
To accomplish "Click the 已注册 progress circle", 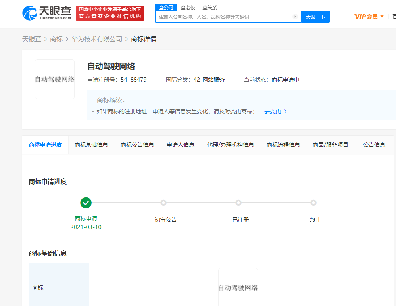I will click(x=238, y=203).
